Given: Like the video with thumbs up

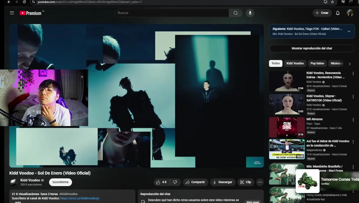Looking at the screenshot, I should click(161, 182).
